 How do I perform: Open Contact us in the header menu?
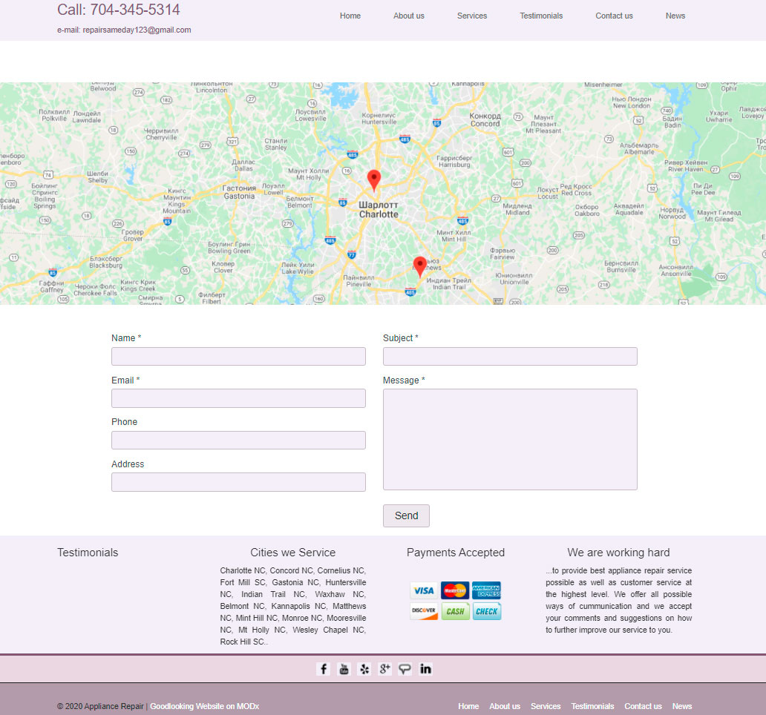coord(614,16)
